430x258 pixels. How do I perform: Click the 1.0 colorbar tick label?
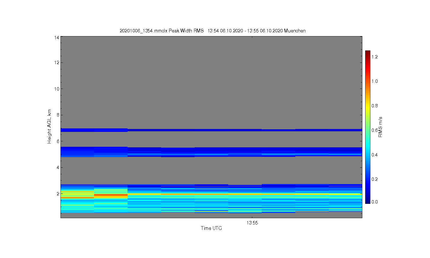coord(375,81)
